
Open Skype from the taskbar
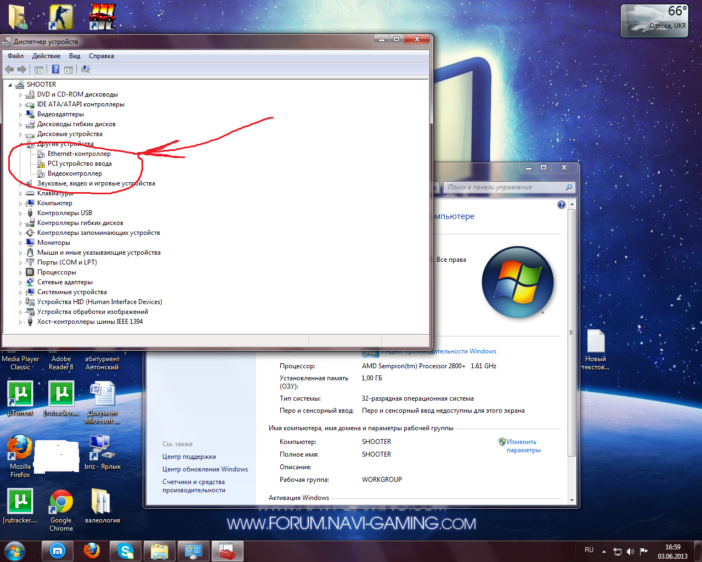coord(126,551)
